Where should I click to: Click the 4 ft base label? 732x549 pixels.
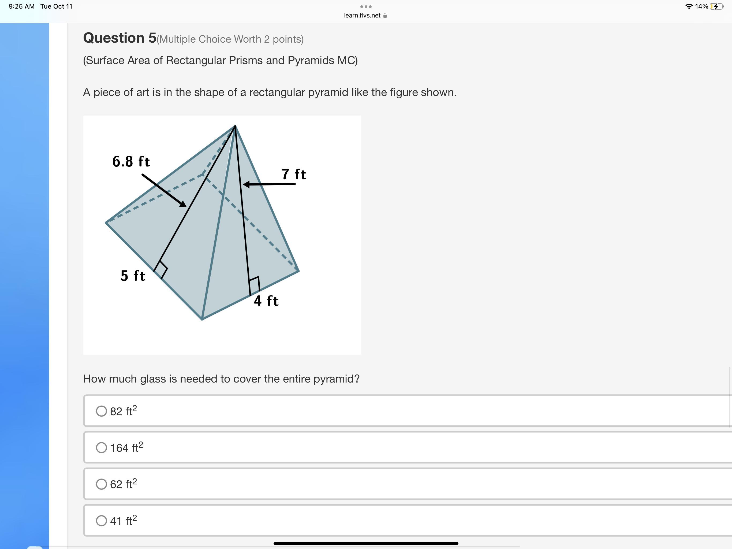pos(266,301)
